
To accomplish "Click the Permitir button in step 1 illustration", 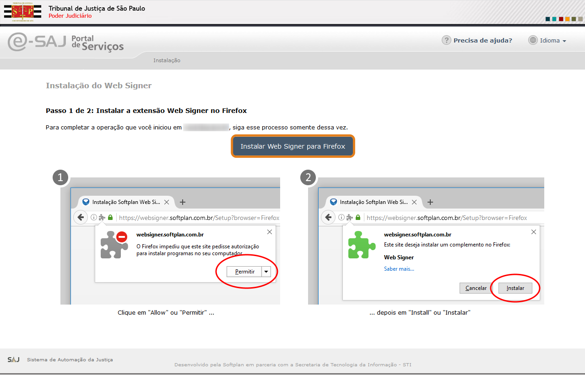I will [244, 272].
